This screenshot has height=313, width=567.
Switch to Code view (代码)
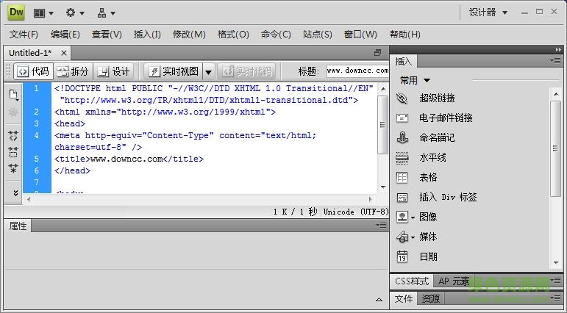(x=34, y=71)
